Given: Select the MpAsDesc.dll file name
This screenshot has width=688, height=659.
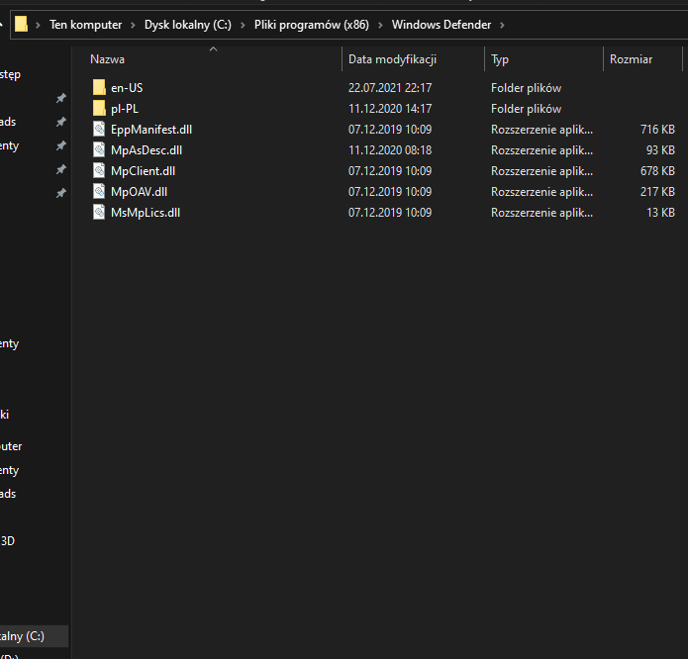Looking at the screenshot, I should (147, 150).
